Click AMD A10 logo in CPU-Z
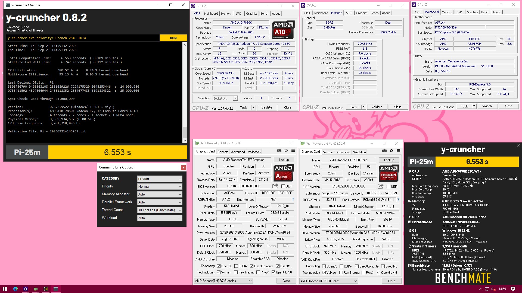Viewport: 522px width, 293px height. point(283,30)
